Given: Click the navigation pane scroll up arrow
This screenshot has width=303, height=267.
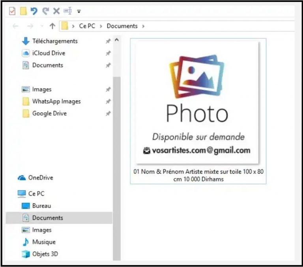Looking at the screenshot, I should coord(116,40).
